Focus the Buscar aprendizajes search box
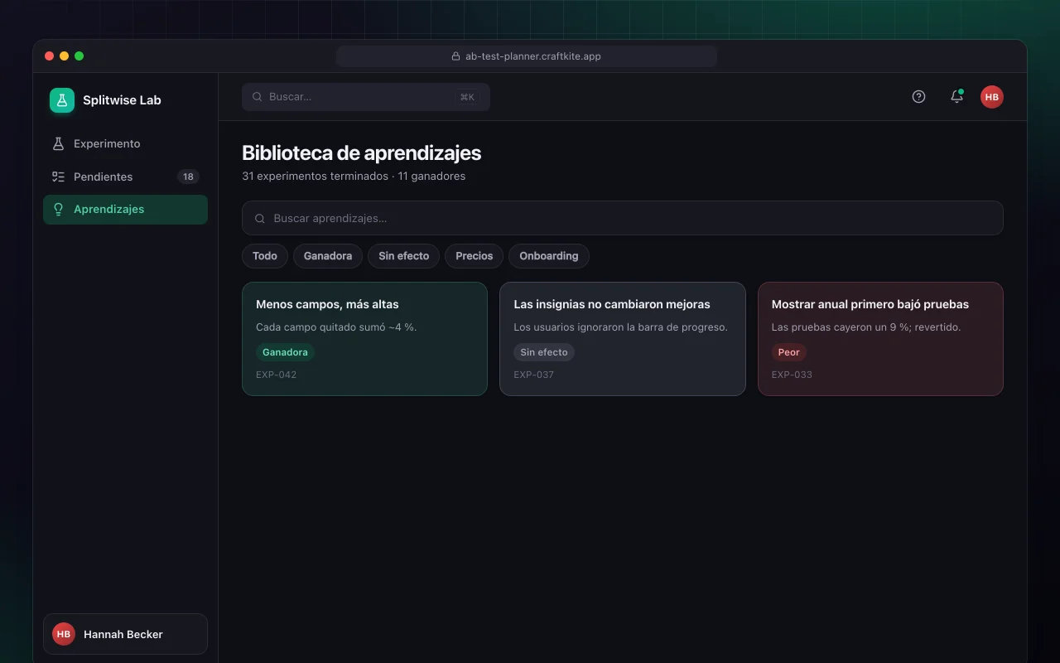Screen dimensions: 1060x663 pyautogui.click(x=623, y=218)
